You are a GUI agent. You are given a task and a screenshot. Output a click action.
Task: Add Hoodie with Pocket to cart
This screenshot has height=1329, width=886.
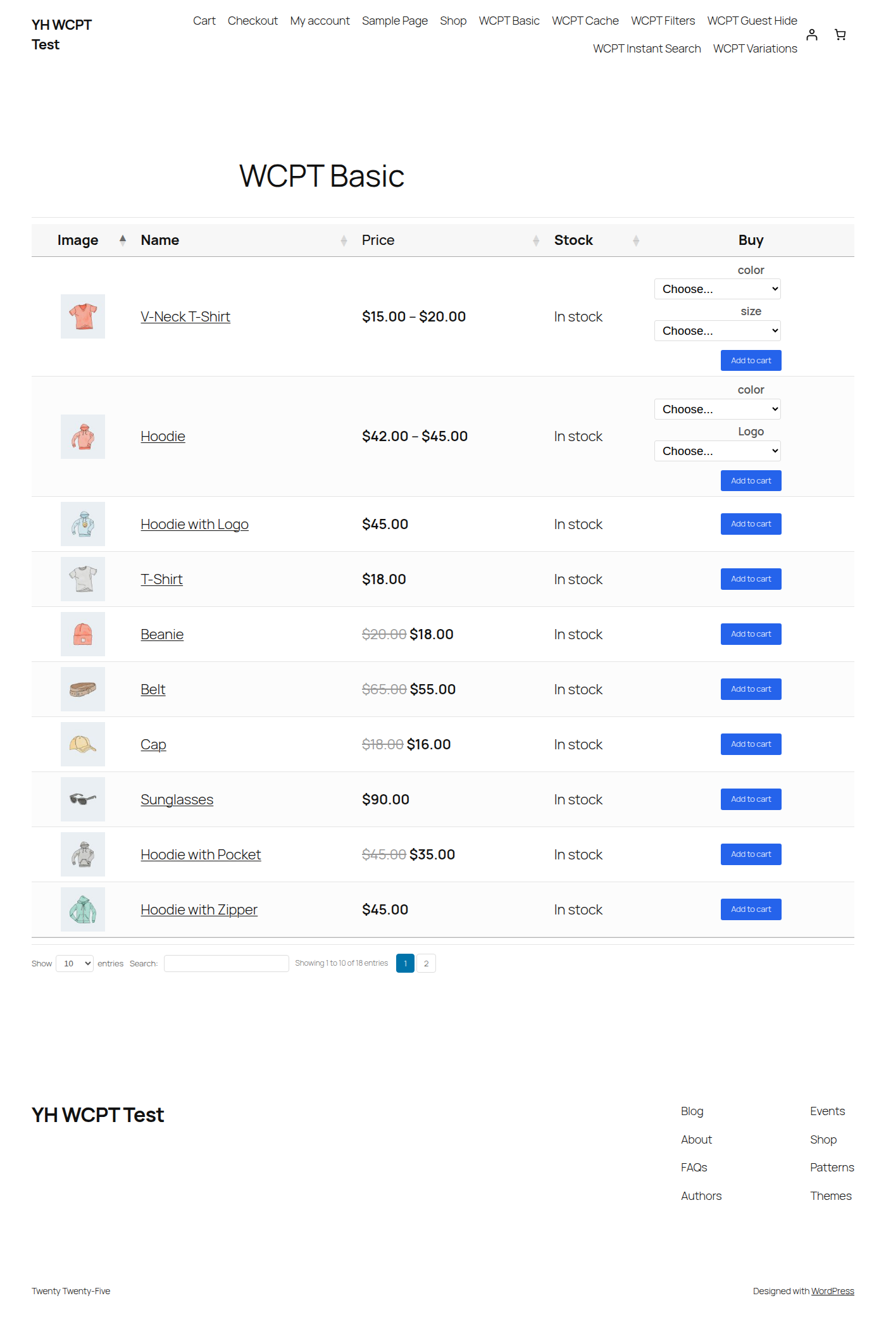click(x=751, y=854)
